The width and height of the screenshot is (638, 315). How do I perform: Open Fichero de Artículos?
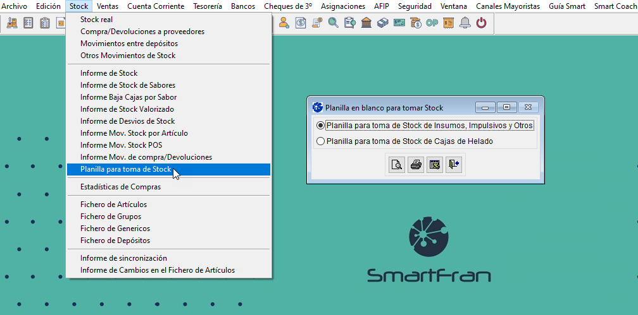pos(168,205)
